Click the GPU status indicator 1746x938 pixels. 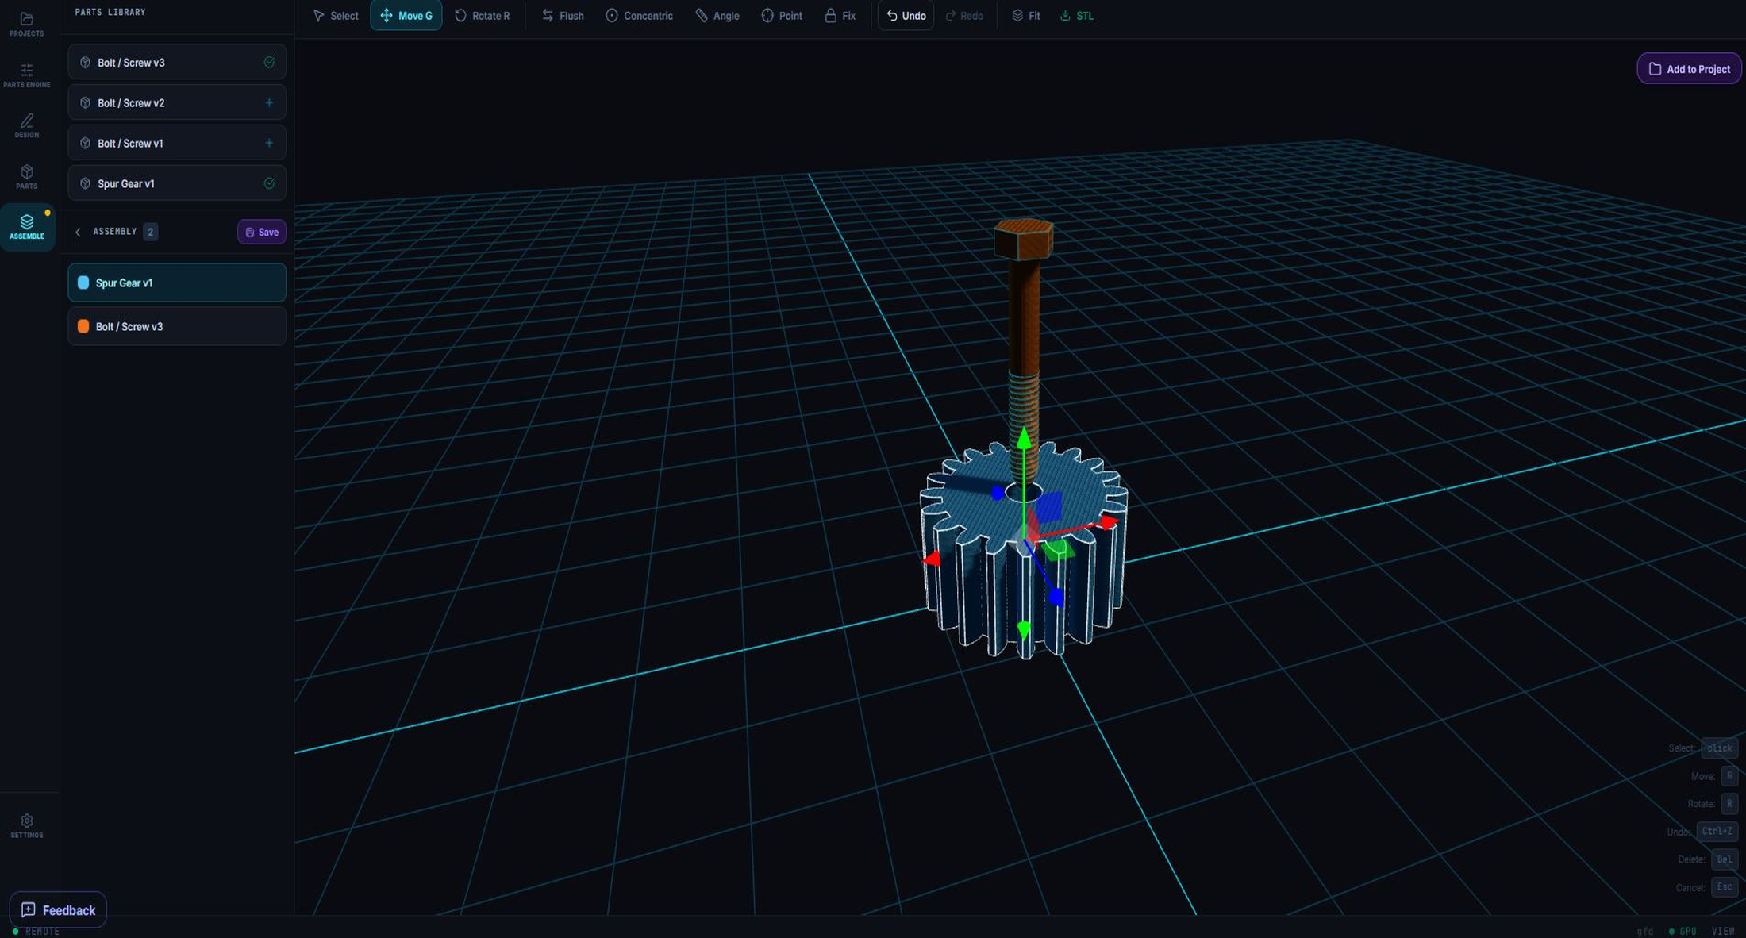[x=1683, y=931]
